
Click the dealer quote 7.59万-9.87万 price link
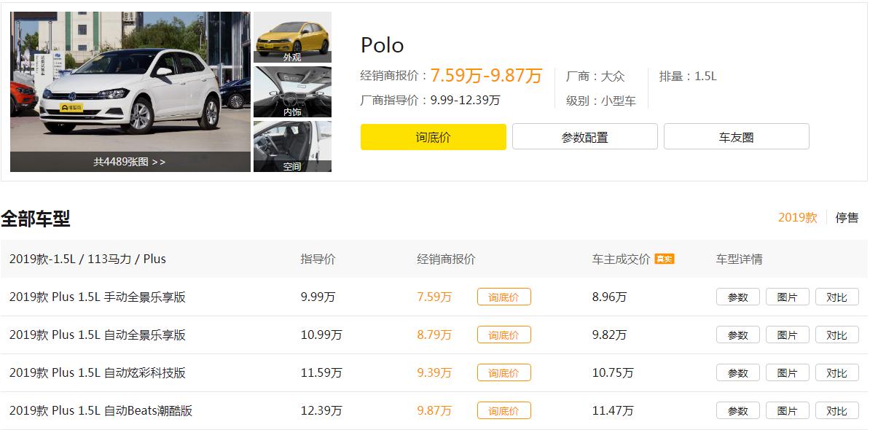tap(485, 75)
